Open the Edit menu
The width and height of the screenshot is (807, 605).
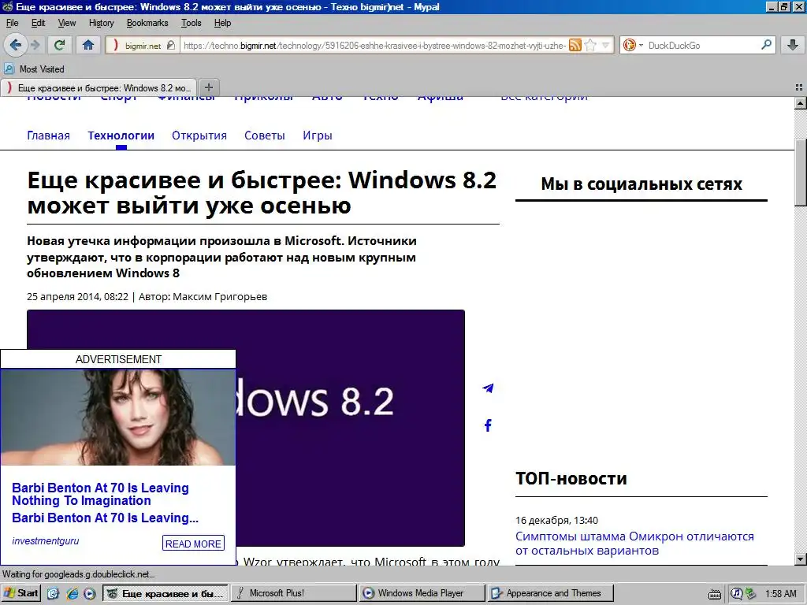38,23
